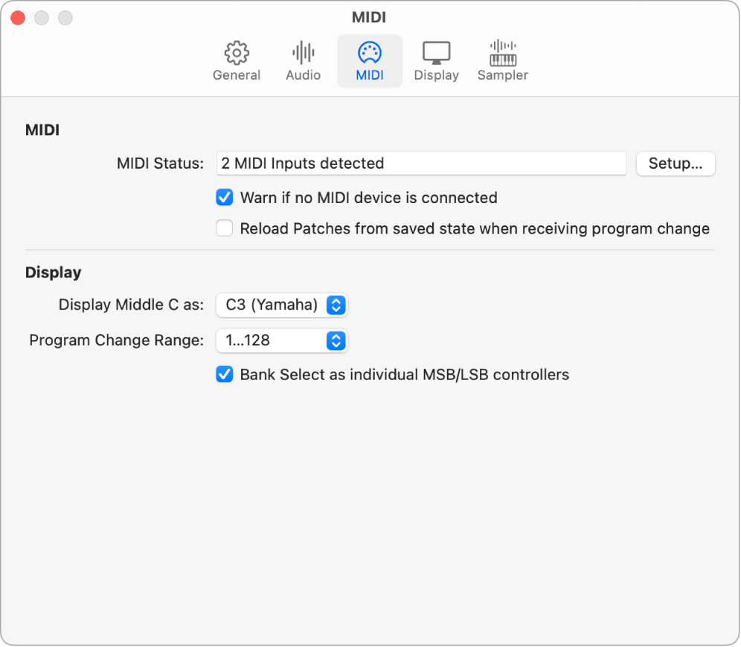Image resolution: width=741 pixels, height=647 pixels.
Task: Select the Sampler keyboard icon
Action: pos(503,54)
